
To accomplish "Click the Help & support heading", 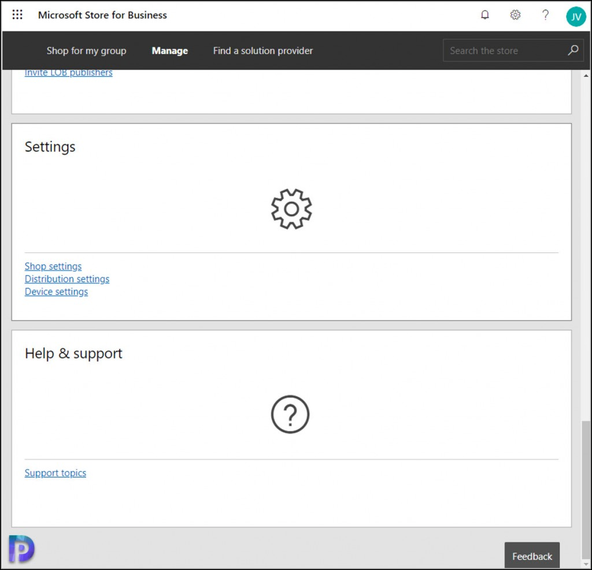I will point(73,353).
